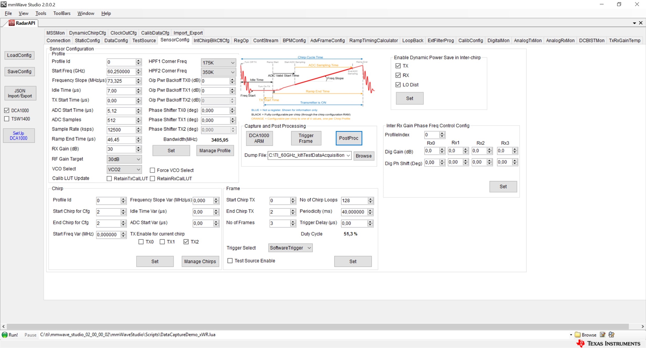The width and height of the screenshot is (646, 348).
Task: Click the Manage Profile button
Action: [215, 151]
